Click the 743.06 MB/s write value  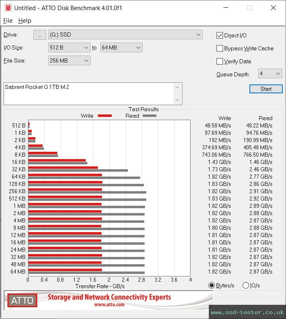(217, 155)
